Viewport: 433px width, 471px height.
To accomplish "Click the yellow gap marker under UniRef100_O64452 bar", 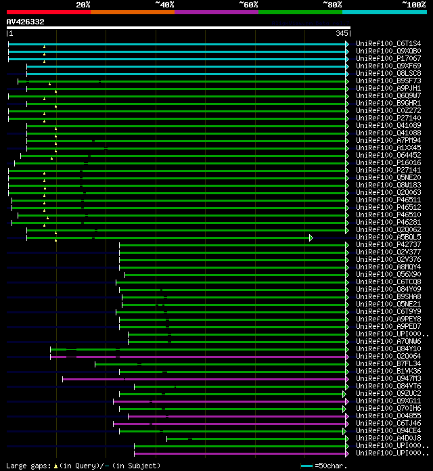I will tap(51, 158).
